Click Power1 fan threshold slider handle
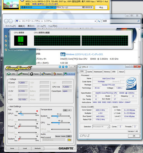 pos(20,124)
